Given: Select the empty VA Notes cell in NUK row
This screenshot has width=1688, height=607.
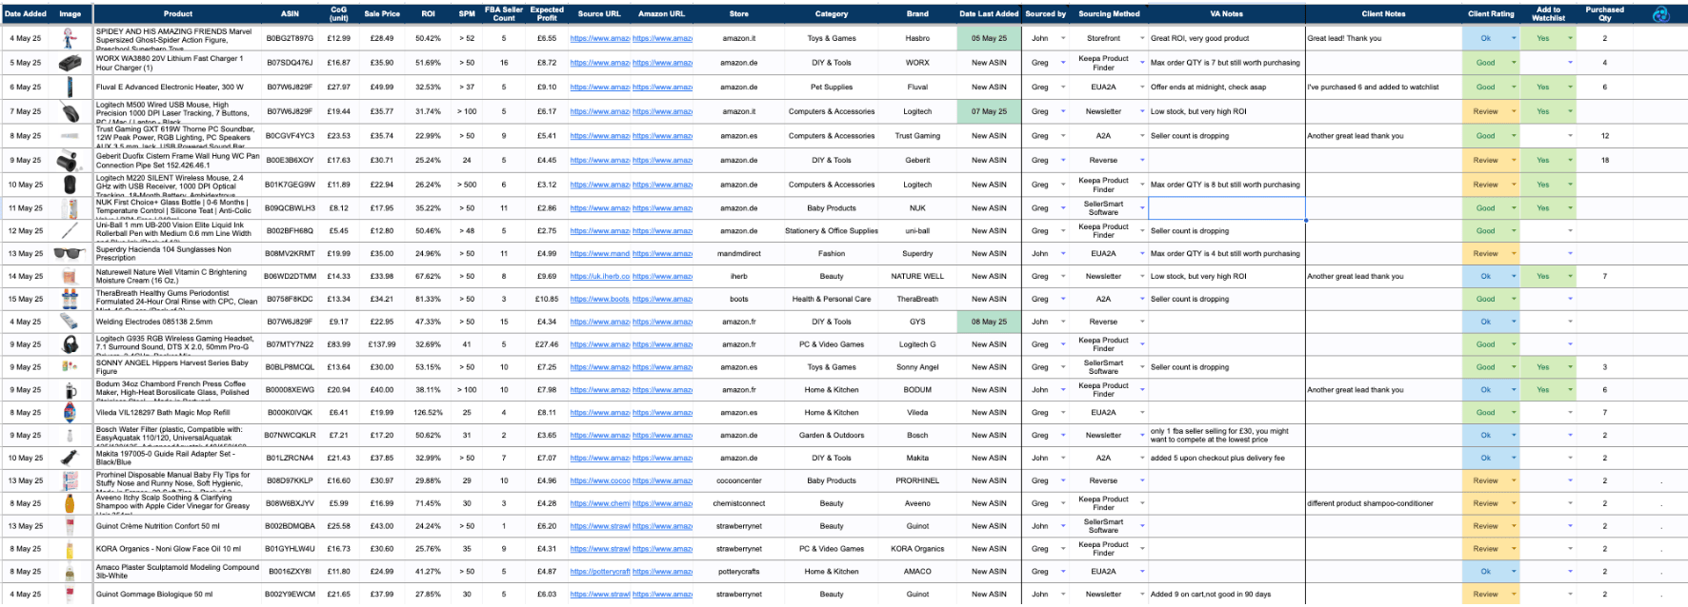Looking at the screenshot, I should click(x=1226, y=208).
